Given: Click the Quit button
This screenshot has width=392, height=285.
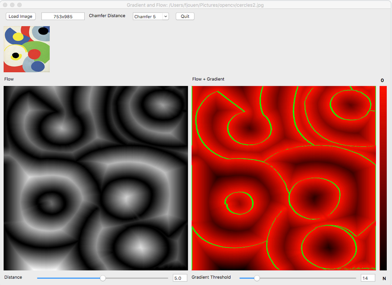Looking at the screenshot, I should [185, 16].
